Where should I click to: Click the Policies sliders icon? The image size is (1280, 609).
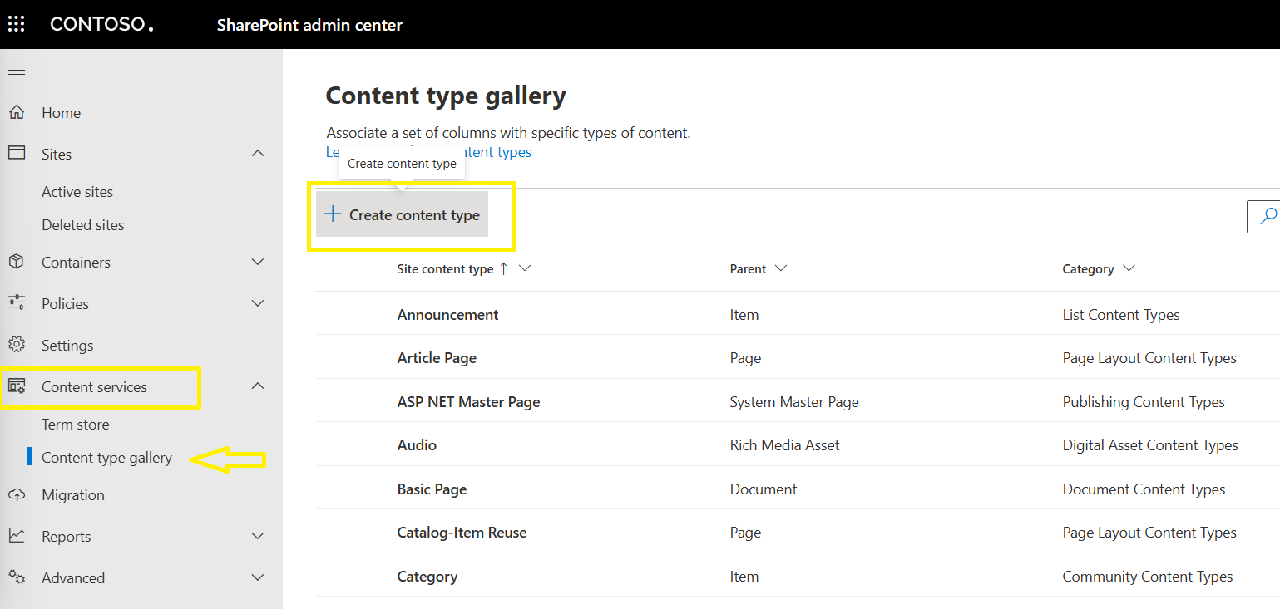click(17, 303)
